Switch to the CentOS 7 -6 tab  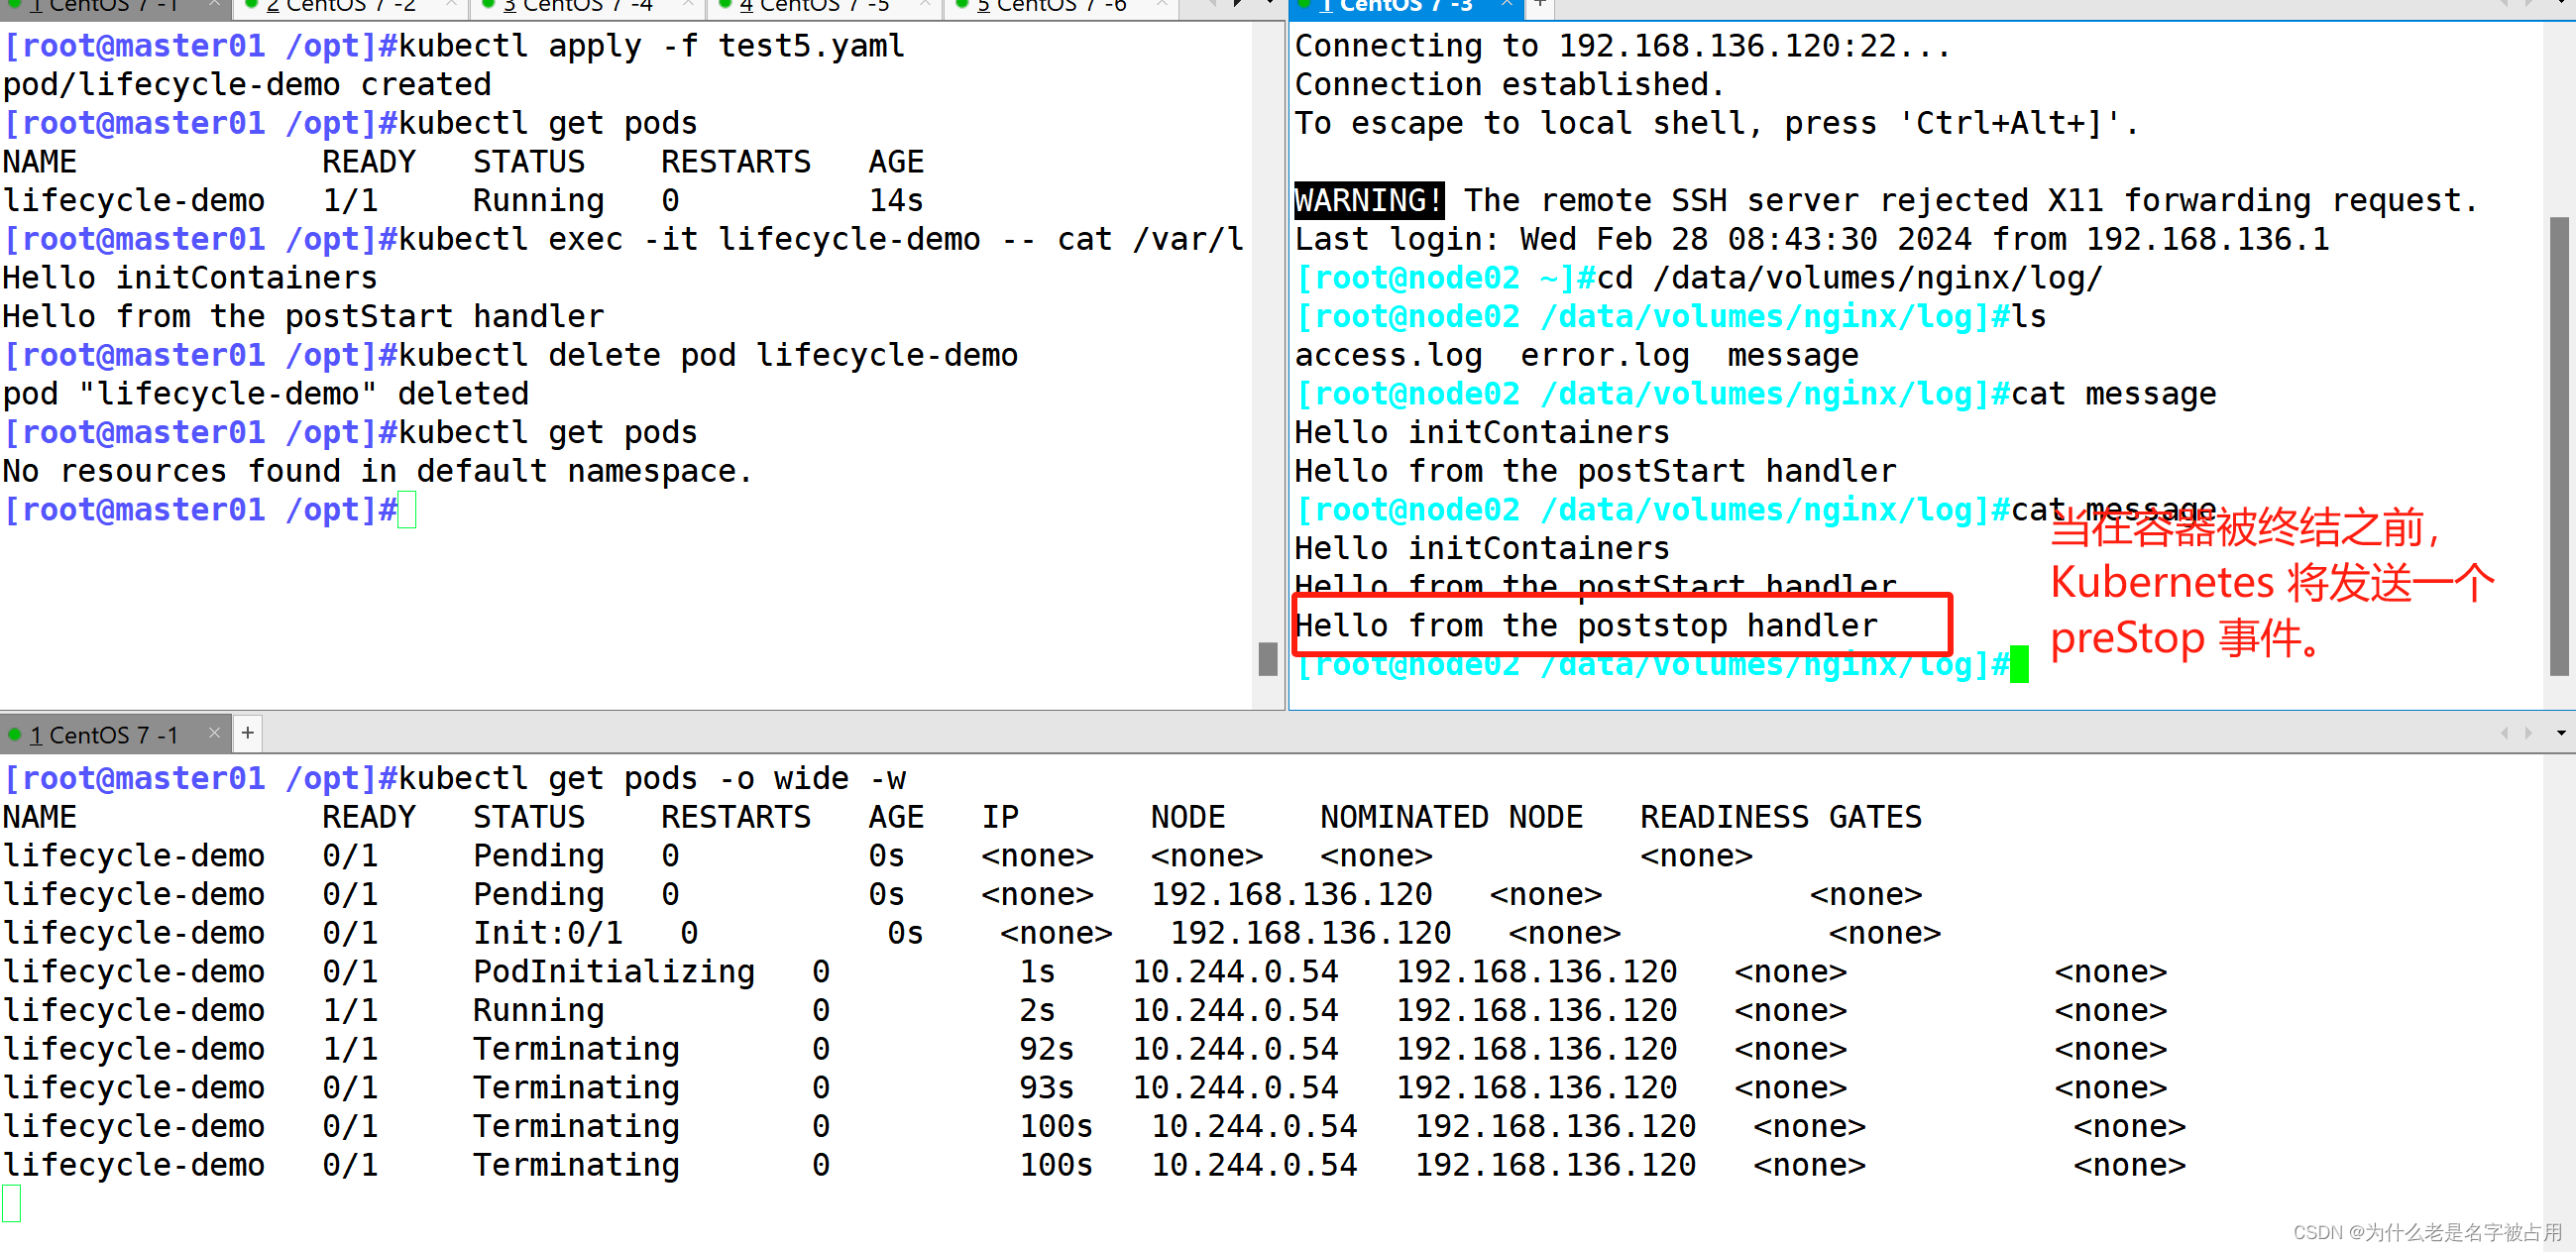point(1051,7)
